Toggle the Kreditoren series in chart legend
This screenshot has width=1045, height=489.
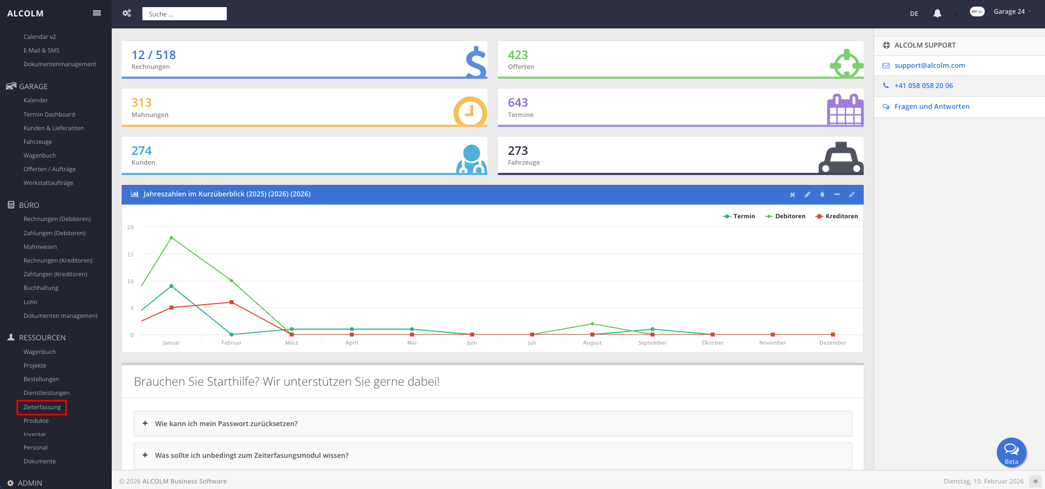[x=837, y=217]
